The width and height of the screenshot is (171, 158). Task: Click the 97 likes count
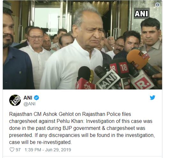pos(18,150)
